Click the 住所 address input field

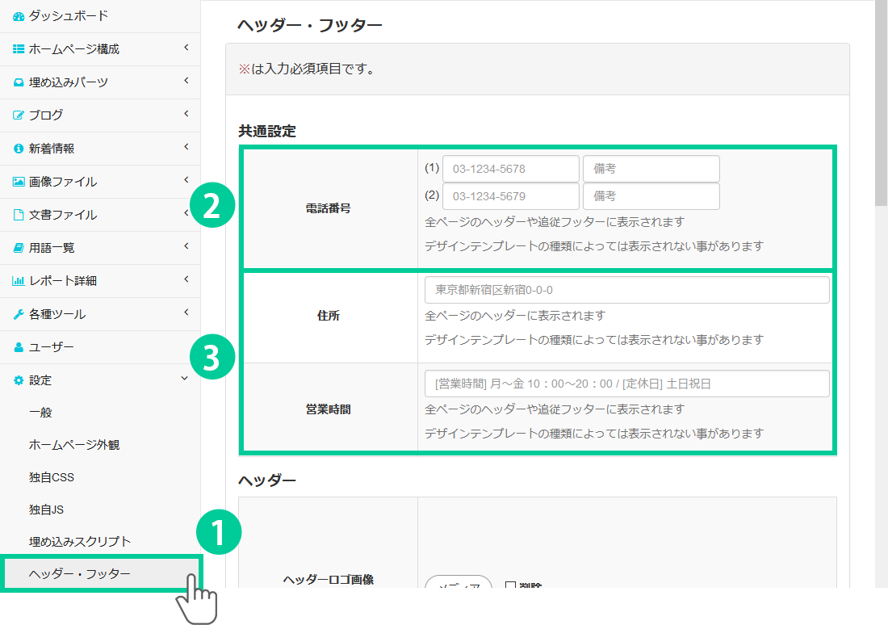tap(626, 290)
